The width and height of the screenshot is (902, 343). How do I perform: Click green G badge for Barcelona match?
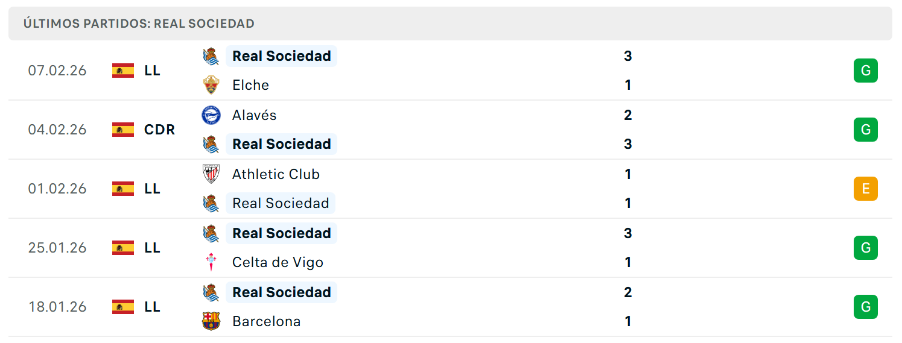point(866,307)
